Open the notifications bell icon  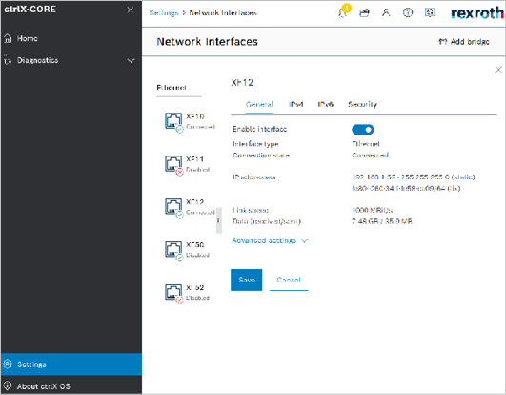343,12
